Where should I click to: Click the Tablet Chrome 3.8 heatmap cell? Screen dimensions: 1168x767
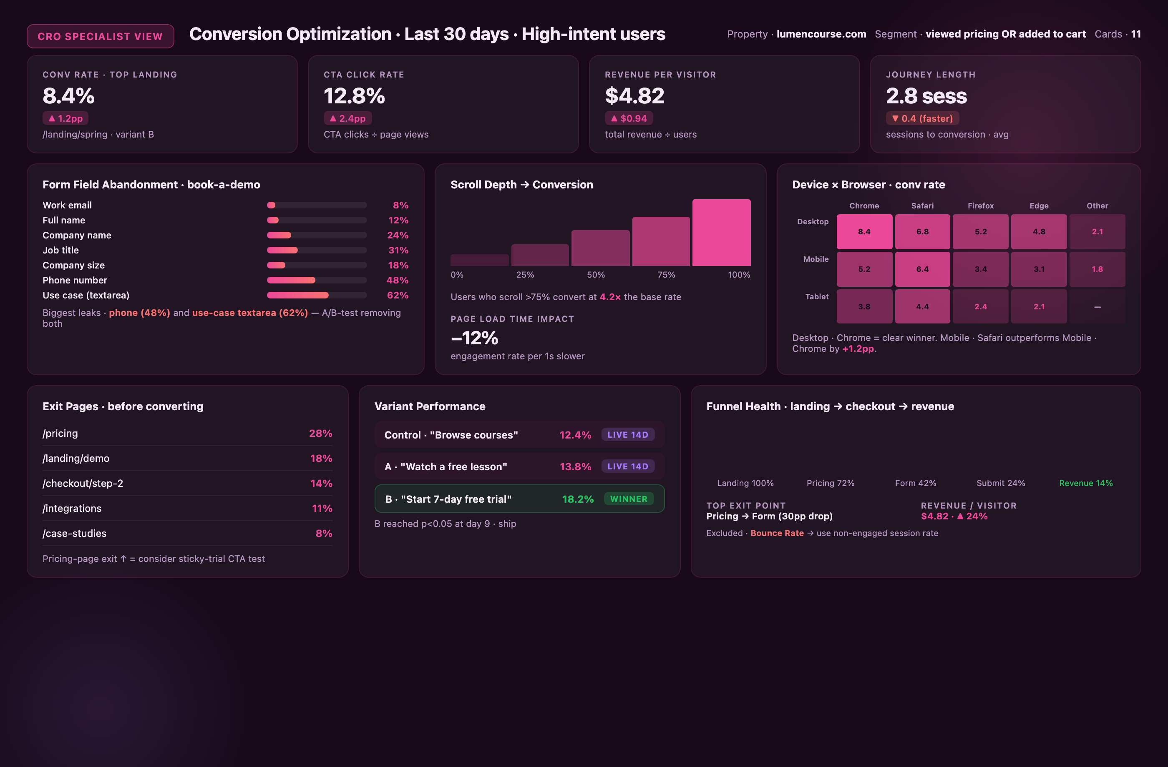(864, 306)
